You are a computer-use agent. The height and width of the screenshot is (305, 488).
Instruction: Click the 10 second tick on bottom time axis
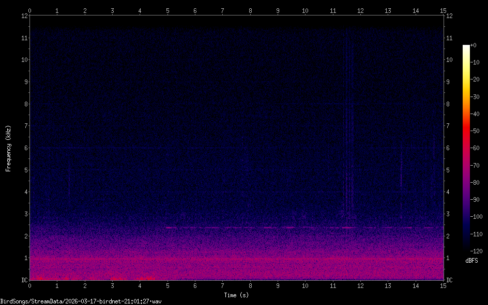(x=305, y=285)
